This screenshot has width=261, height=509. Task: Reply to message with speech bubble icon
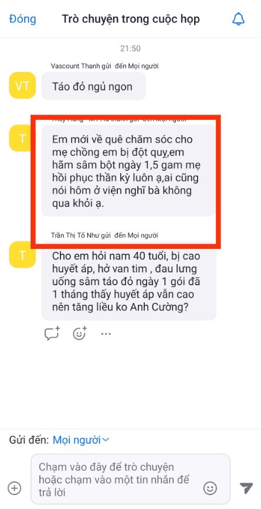click(x=52, y=333)
